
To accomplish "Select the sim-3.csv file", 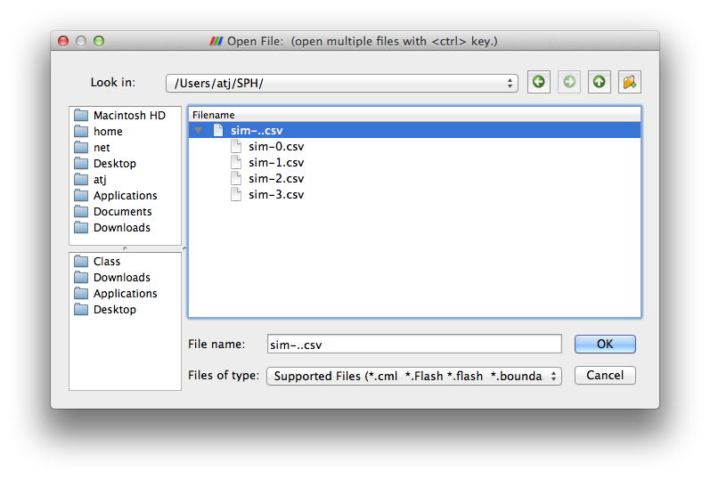I will coord(276,195).
